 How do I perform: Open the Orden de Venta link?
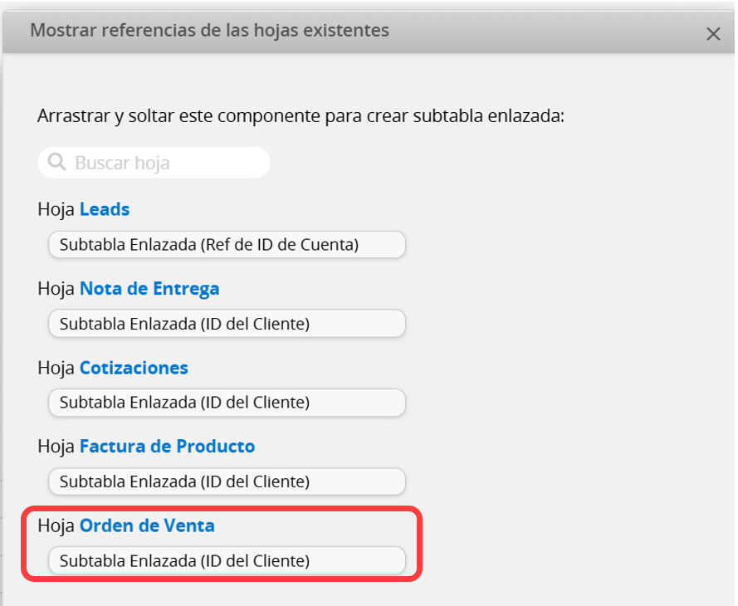point(147,525)
